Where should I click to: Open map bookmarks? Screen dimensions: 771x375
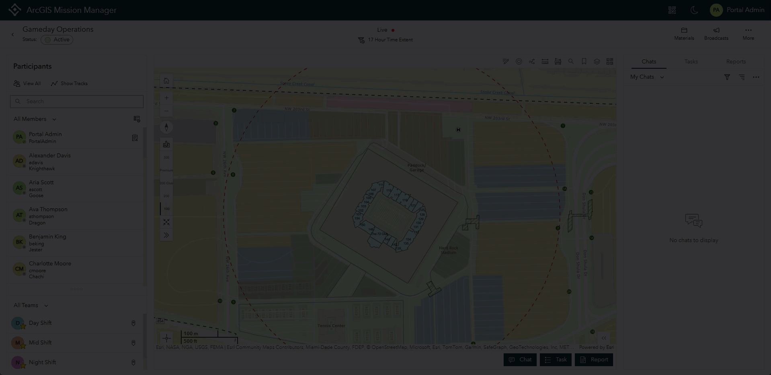[584, 61]
